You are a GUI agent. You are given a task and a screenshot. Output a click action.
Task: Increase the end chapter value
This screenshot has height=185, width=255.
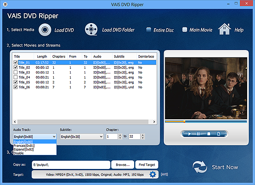point(143,135)
